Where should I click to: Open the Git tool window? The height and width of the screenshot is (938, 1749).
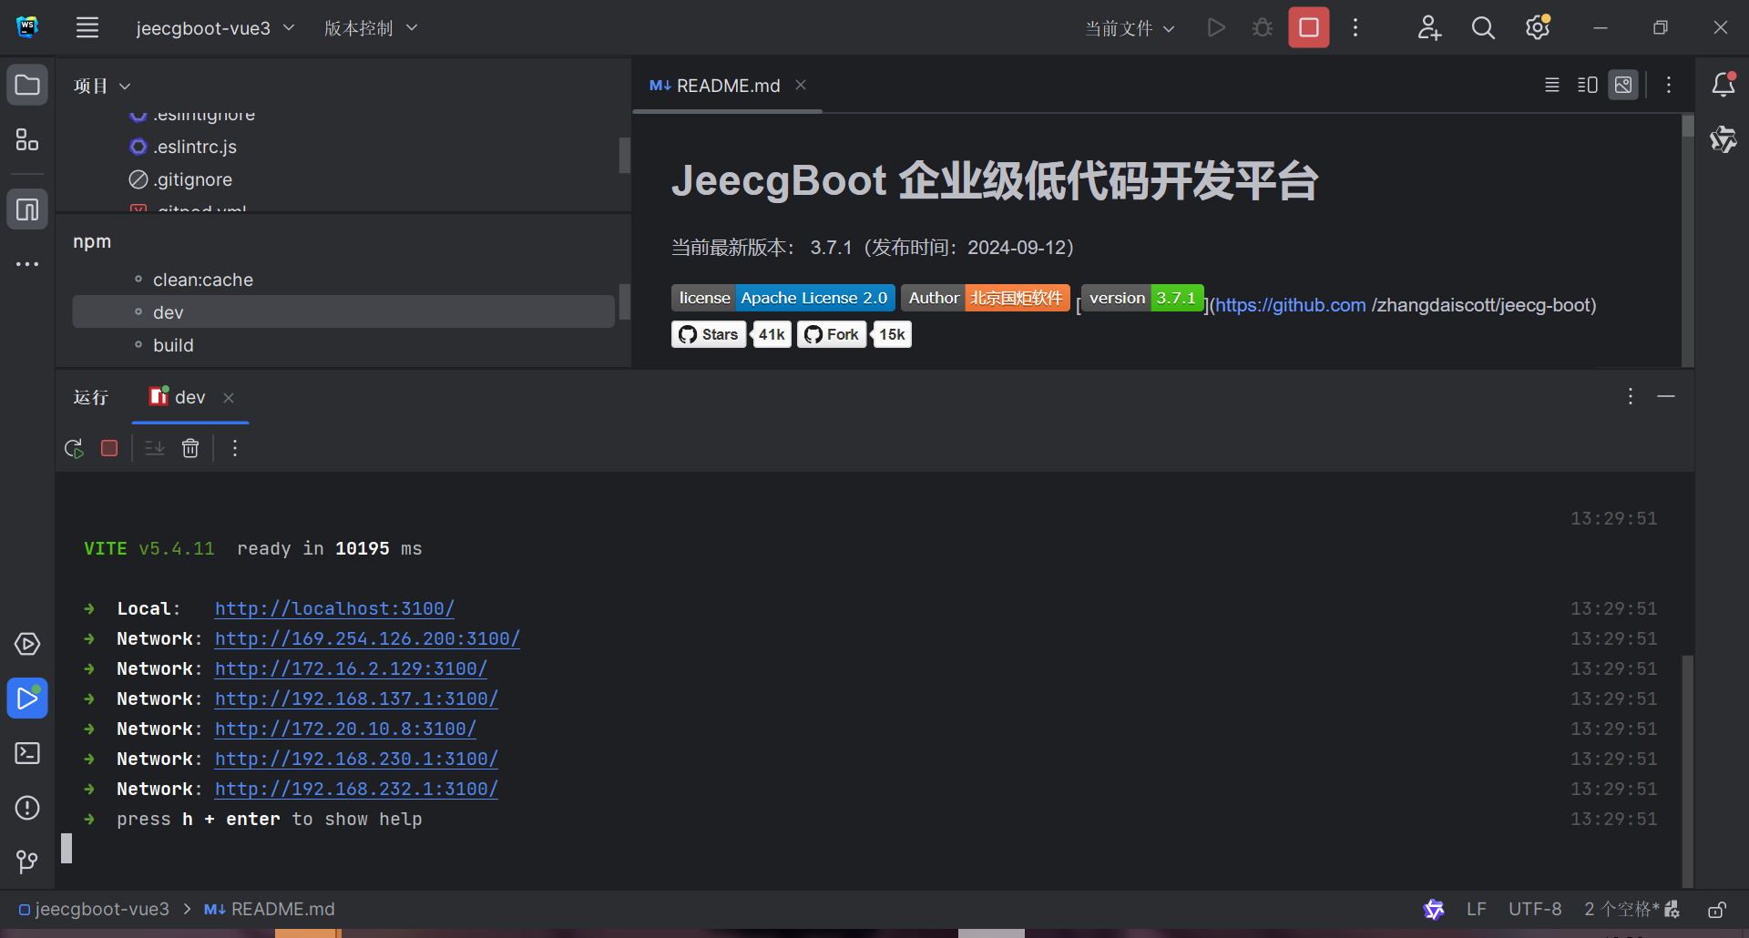[x=27, y=862]
